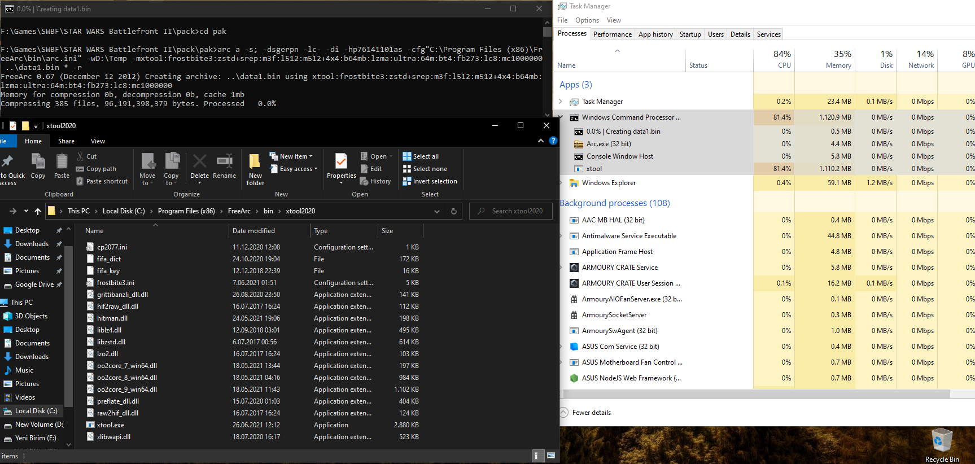This screenshot has width=975, height=464.
Task: Expand Task Manager row in process list
Action: coord(561,102)
